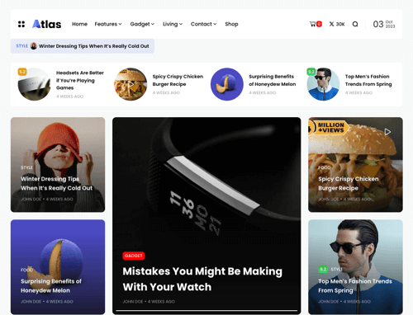
Task: Expand the Contact dropdown menu
Action: pos(203,24)
